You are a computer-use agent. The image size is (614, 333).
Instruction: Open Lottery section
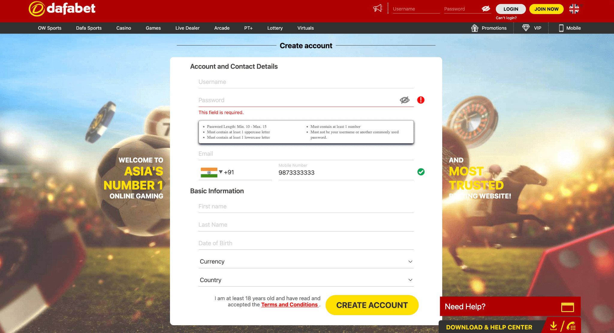[275, 28]
